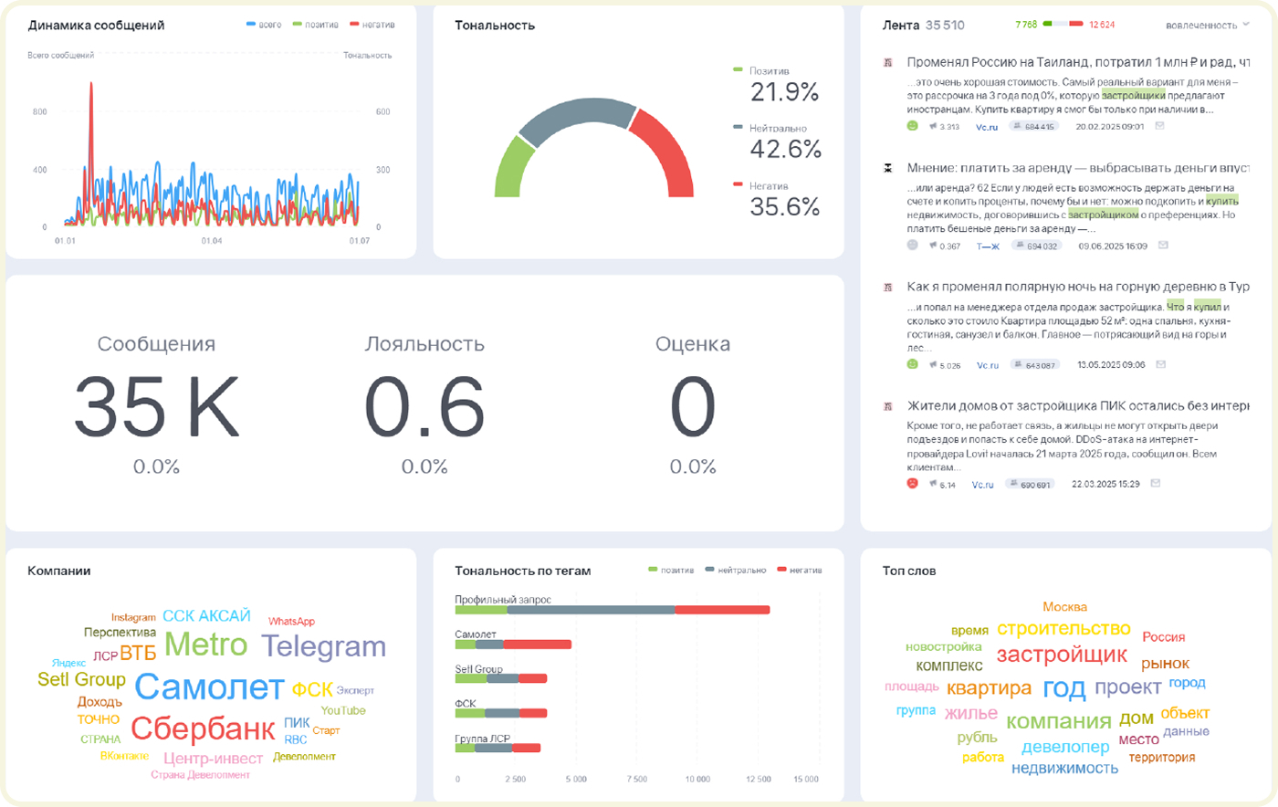Select 'Metro' in the Компании word cloud
Image resolution: width=1278 pixels, height=807 pixels.
(206, 645)
